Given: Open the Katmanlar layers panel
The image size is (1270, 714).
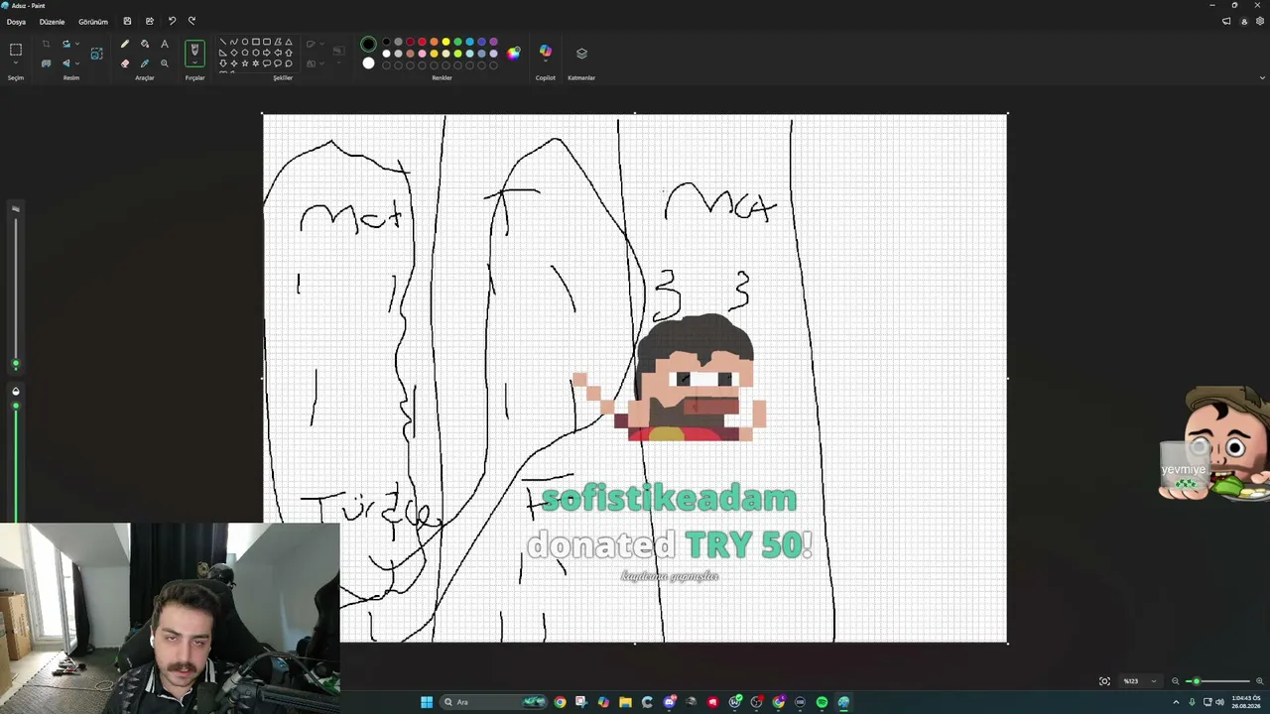Looking at the screenshot, I should point(581,54).
